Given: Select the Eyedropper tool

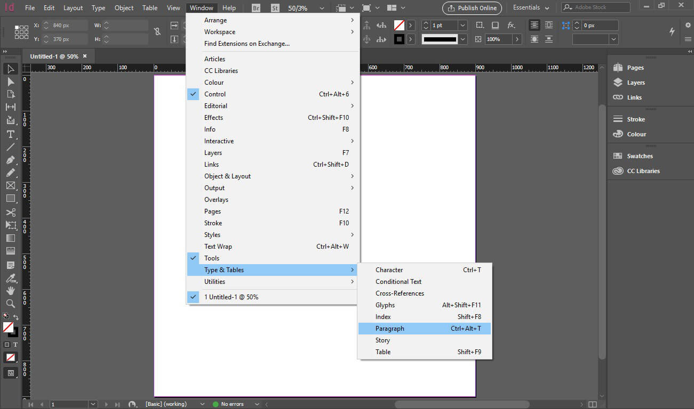Looking at the screenshot, I should [11, 278].
